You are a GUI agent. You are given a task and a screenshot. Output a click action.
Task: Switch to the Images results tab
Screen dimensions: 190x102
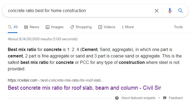[55, 27]
